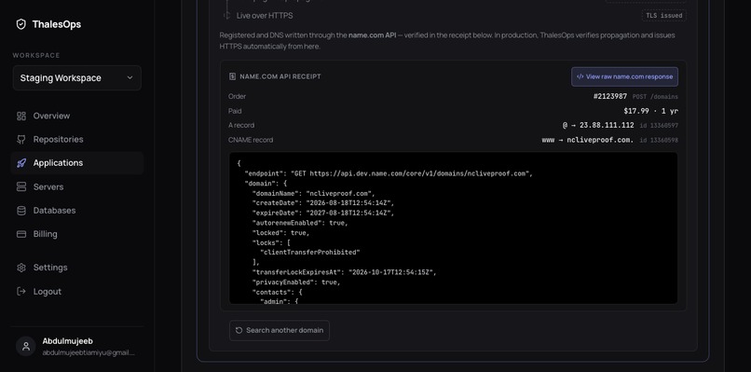The width and height of the screenshot is (751, 372).
Task: Click the autorenewEnabled true line
Action: coord(300,224)
